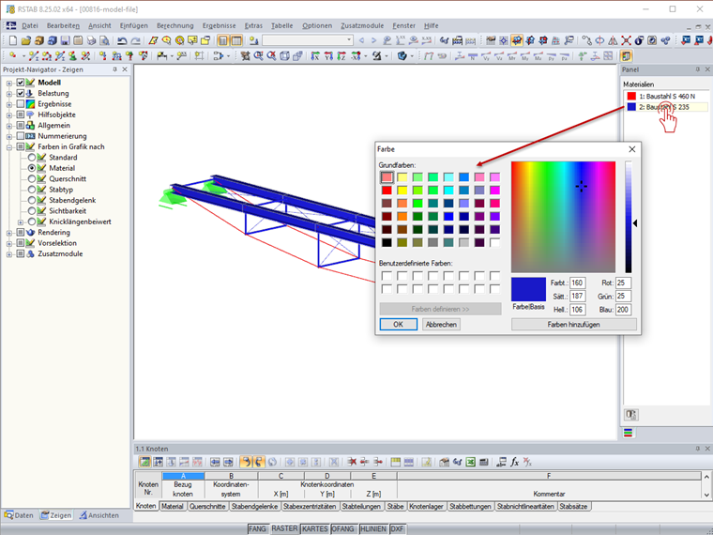The image size is (713, 535).
Task: Select Standard color radio option
Action: pos(31,158)
